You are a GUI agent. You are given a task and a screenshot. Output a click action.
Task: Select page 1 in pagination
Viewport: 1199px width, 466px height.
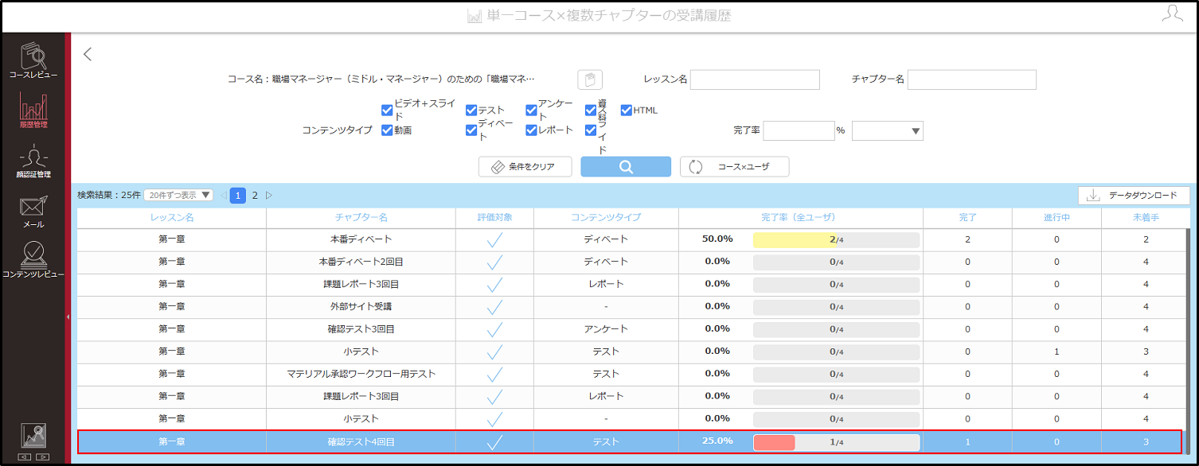coord(237,195)
